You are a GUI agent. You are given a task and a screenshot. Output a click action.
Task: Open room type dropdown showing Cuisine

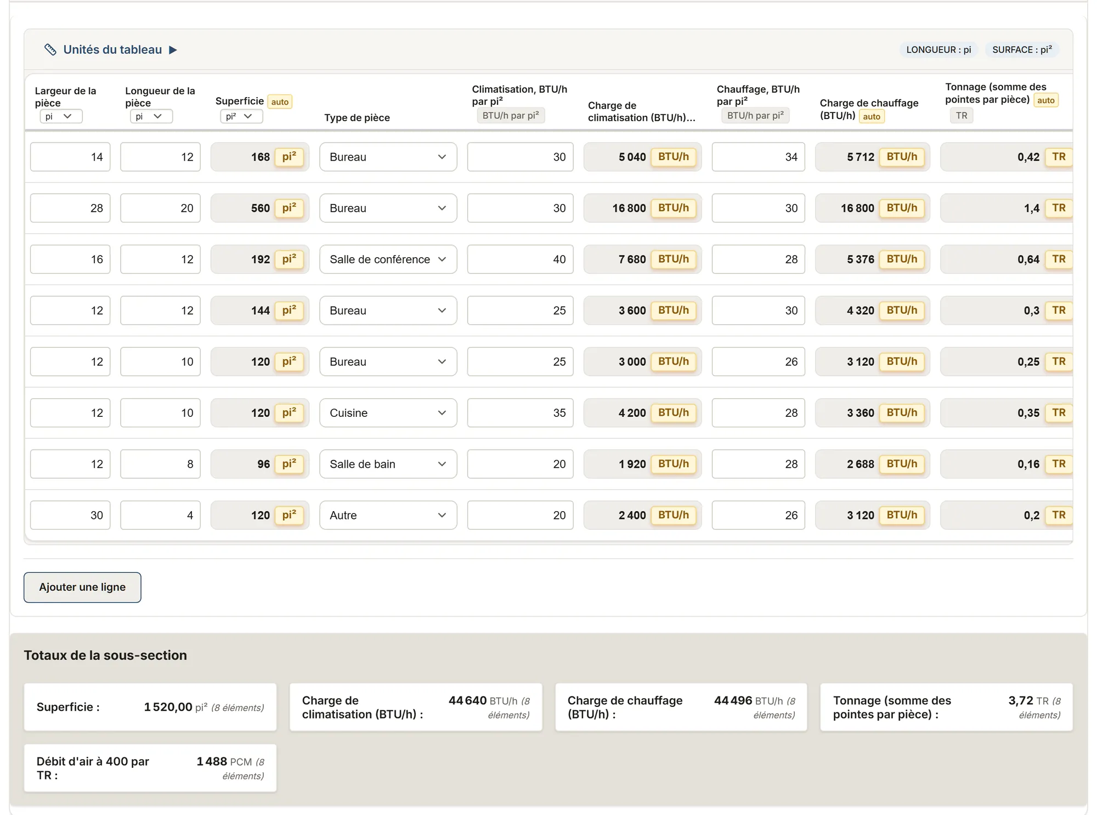(x=388, y=413)
